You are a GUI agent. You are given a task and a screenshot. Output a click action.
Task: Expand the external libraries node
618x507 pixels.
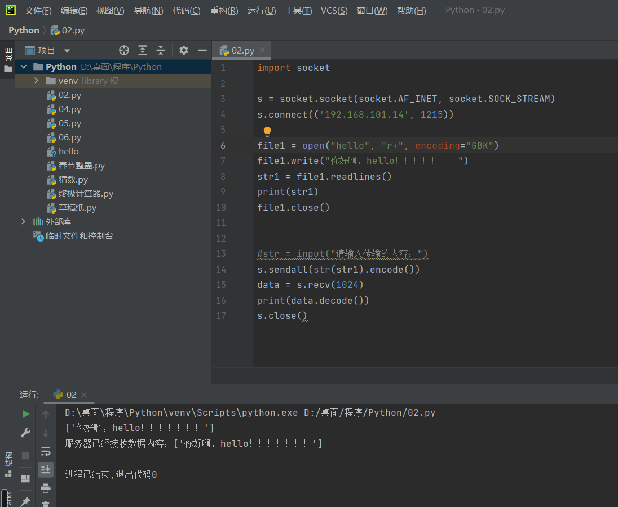[23, 221]
